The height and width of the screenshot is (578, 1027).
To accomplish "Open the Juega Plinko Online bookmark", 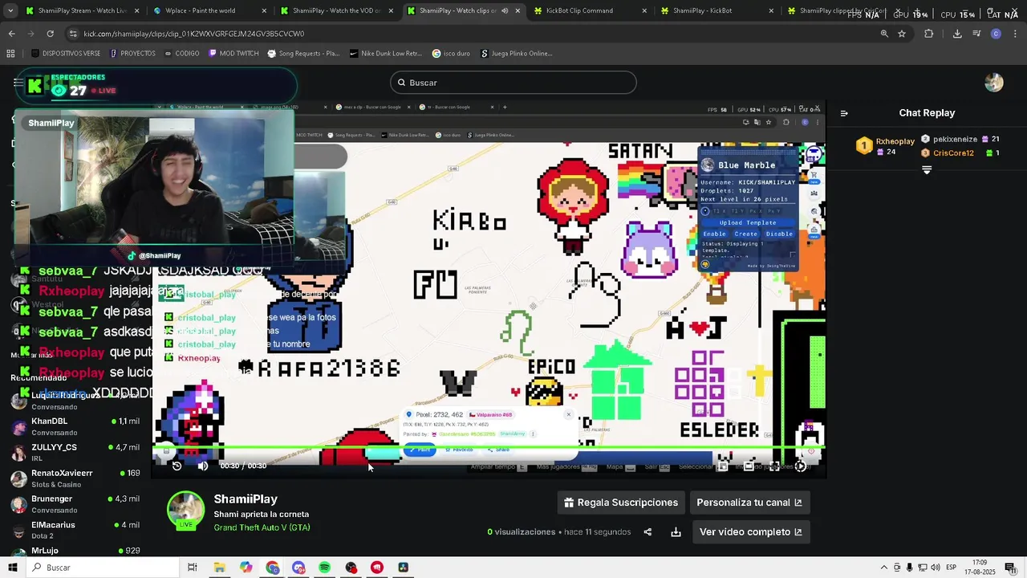I will [517, 54].
